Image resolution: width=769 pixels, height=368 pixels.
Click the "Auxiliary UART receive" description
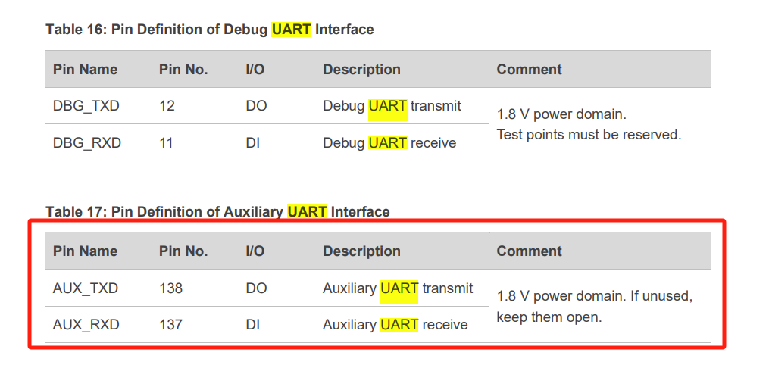pos(395,324)
